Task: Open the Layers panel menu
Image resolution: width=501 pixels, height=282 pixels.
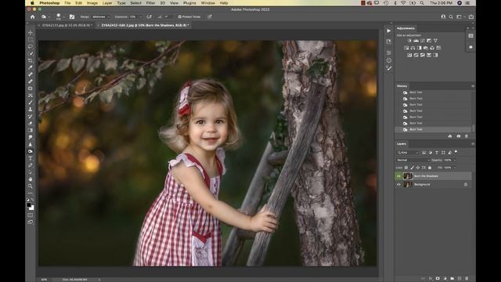Action: [x=473, y=144]
